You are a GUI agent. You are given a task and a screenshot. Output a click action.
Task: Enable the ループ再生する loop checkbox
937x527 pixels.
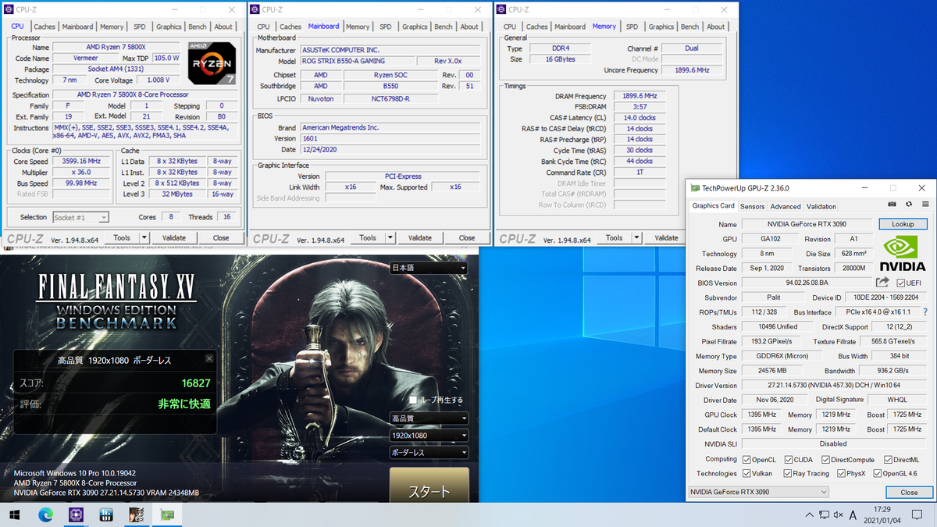tap(413, 400)
